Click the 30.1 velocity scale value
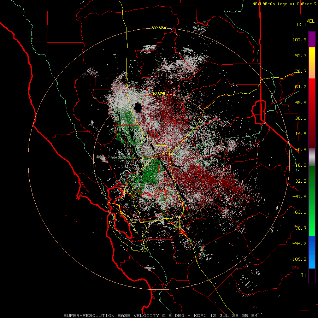 [301, 118]
